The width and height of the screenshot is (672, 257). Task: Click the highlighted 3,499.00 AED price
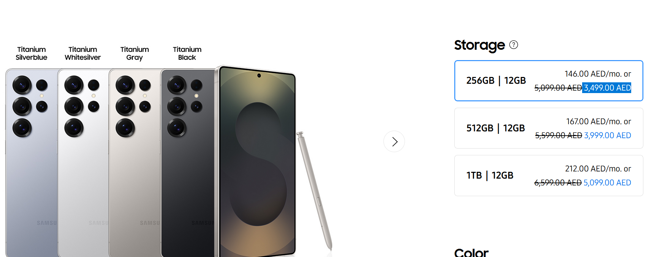tap(607, 88)
